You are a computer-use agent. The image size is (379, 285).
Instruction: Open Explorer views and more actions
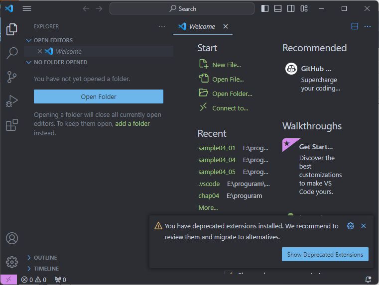[162, 26]
